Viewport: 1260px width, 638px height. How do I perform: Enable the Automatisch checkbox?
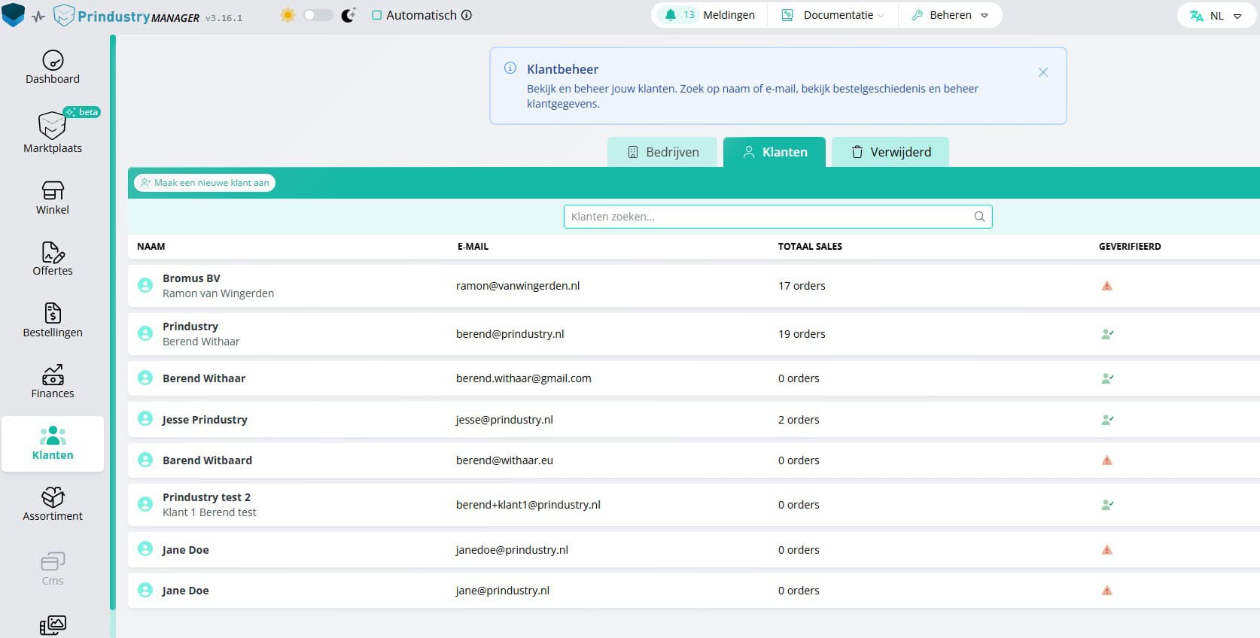click(377, 15)
